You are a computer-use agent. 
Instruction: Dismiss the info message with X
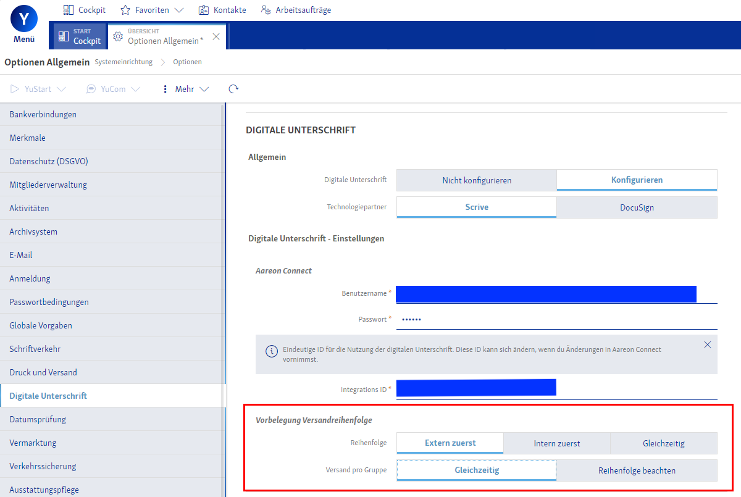coord(708,345)
